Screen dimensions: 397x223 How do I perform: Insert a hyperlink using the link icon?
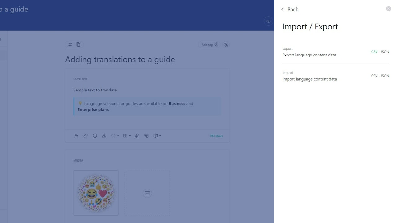[x=86, y=136]
